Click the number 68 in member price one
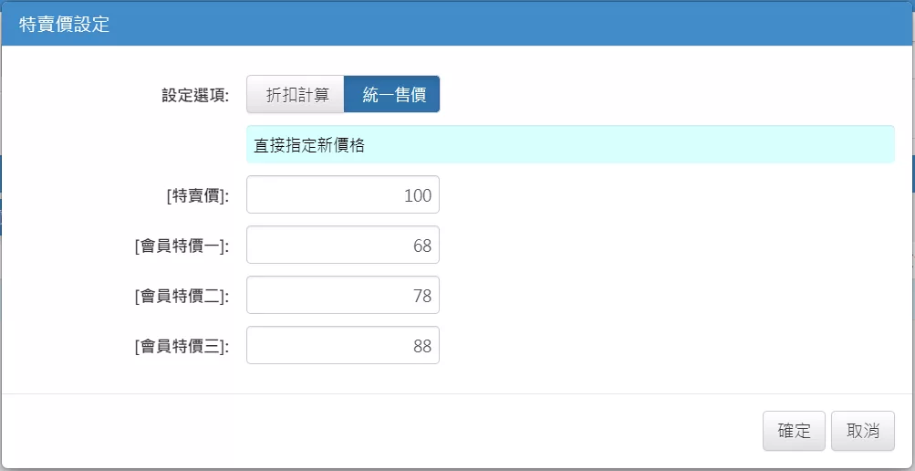 421,246
